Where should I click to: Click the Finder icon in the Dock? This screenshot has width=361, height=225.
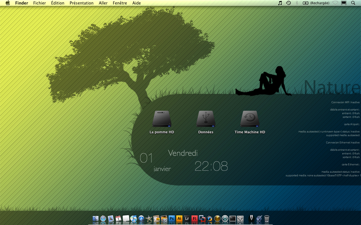coord(96,219)
